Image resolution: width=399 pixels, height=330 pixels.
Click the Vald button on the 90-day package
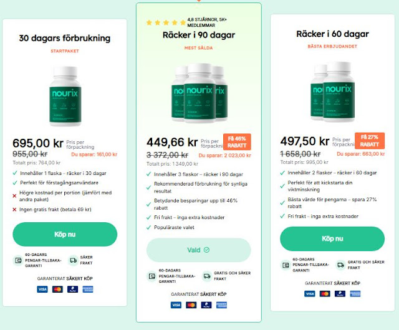[198, 250]
